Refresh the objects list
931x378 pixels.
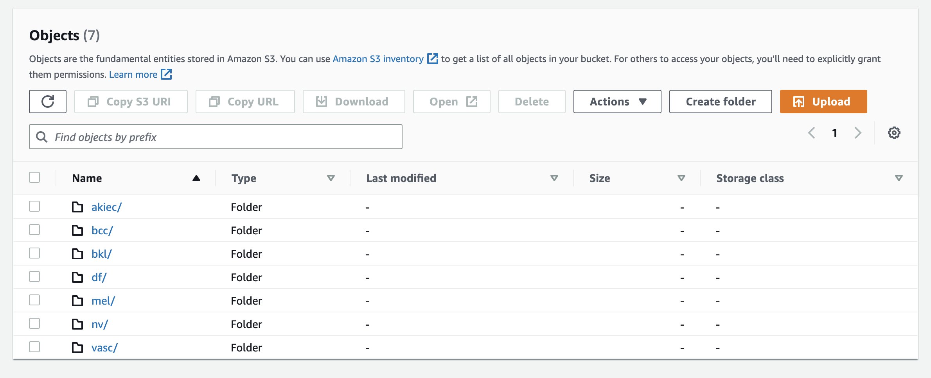(48, 102)
